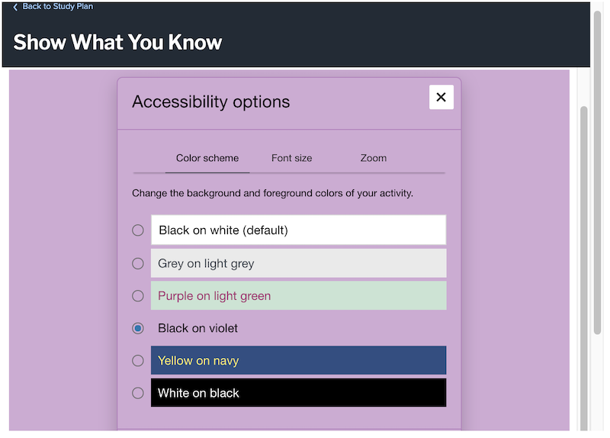The image size is (610, 438).
Task: Click the Purple on light green swatch
Action: [x=298, y=295]
